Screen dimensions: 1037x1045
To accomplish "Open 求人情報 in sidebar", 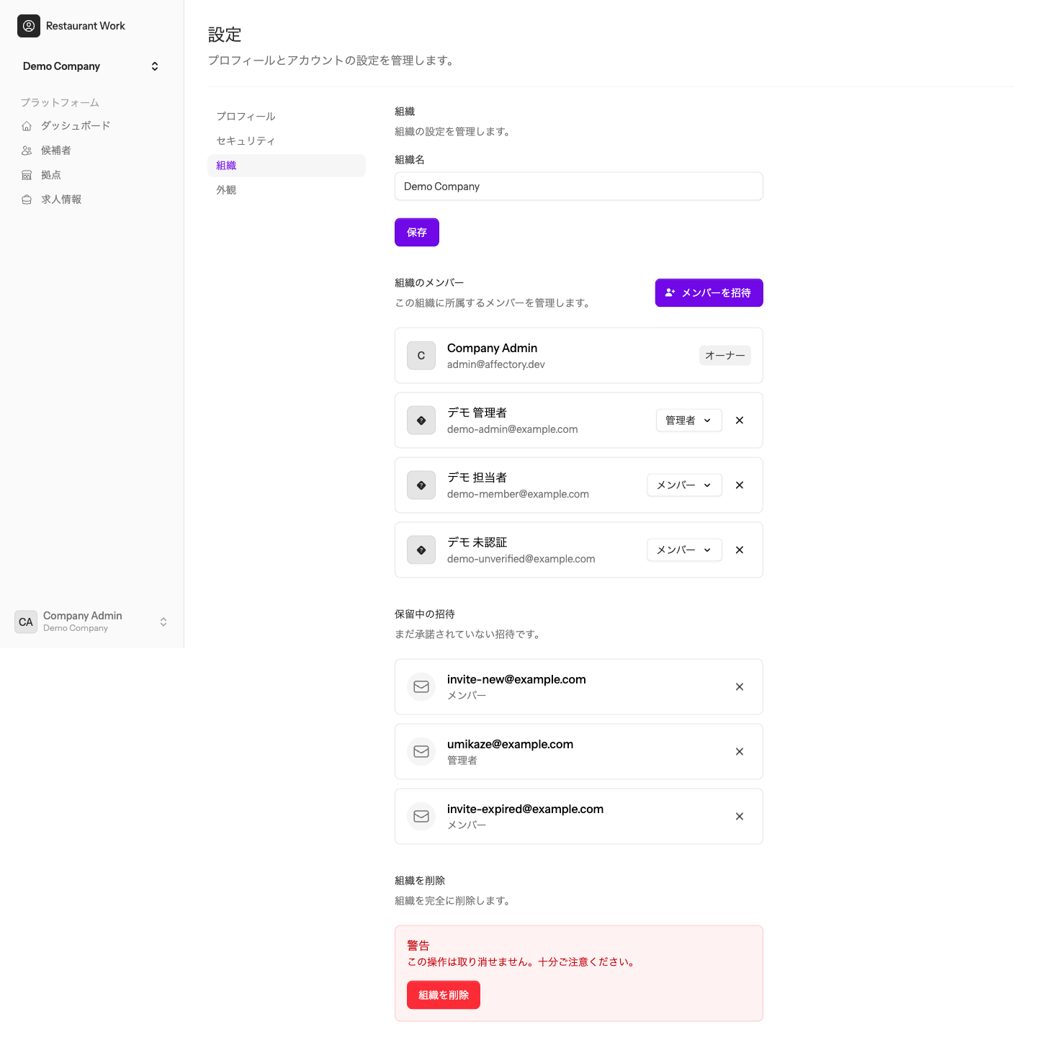I will coord(91,199).
